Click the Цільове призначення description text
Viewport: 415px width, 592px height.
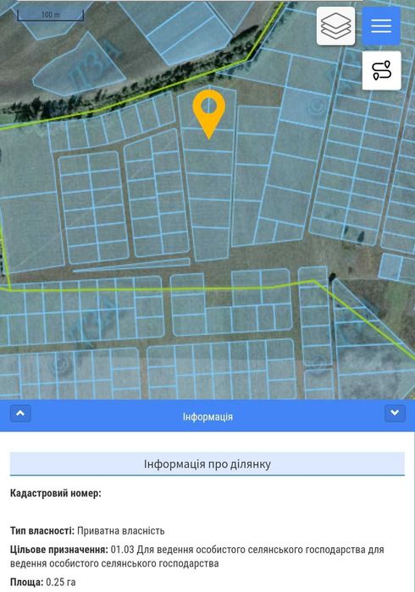[x=197, y=556]
